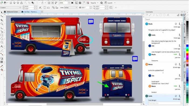Image resolution: width=189 pixels, height=106 pixels.
Task: Expand the Launch dropdown arrow
Action: (x=115, y=3)
